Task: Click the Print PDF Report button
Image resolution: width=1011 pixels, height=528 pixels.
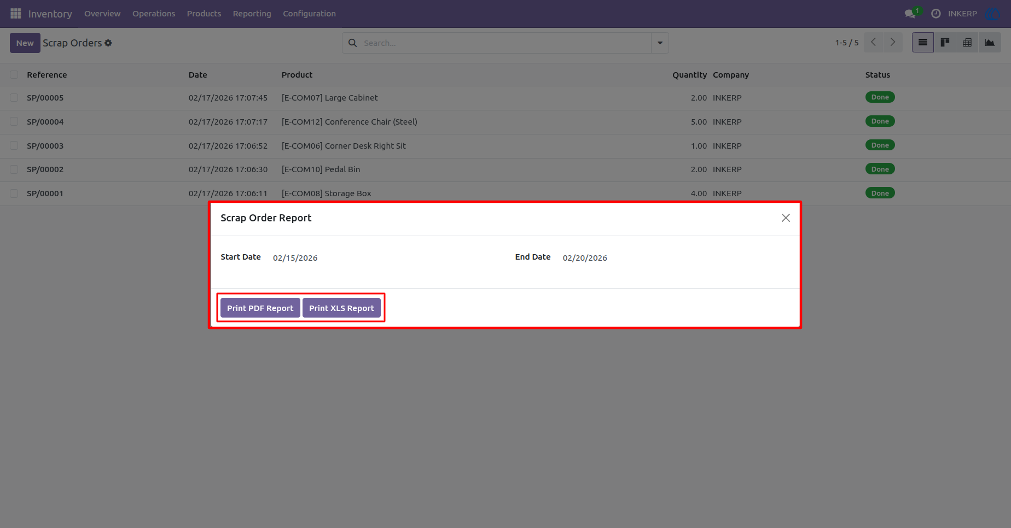Action: [x=260, y=308]
